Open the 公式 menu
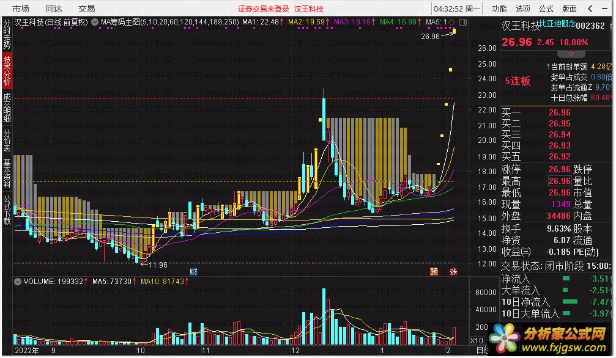The width and height of the screenshot is (616, 358). pyautogui.click(x=546, y=8)
